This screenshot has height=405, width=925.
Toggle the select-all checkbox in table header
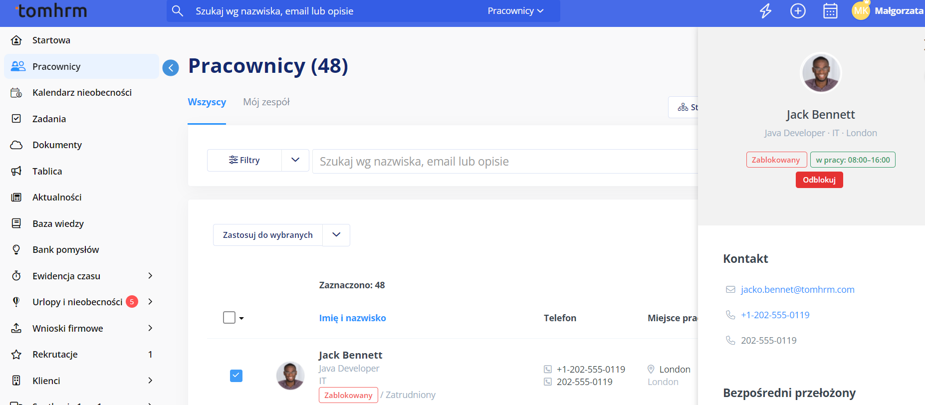[x=229, y=318]
